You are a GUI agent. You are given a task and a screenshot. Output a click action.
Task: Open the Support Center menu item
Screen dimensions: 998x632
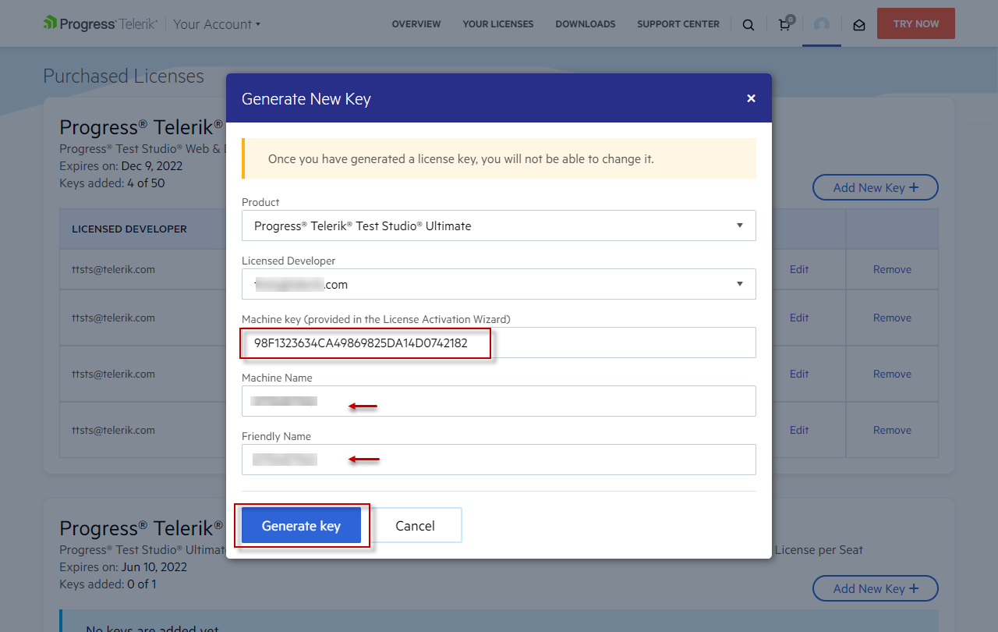(678, 24)
